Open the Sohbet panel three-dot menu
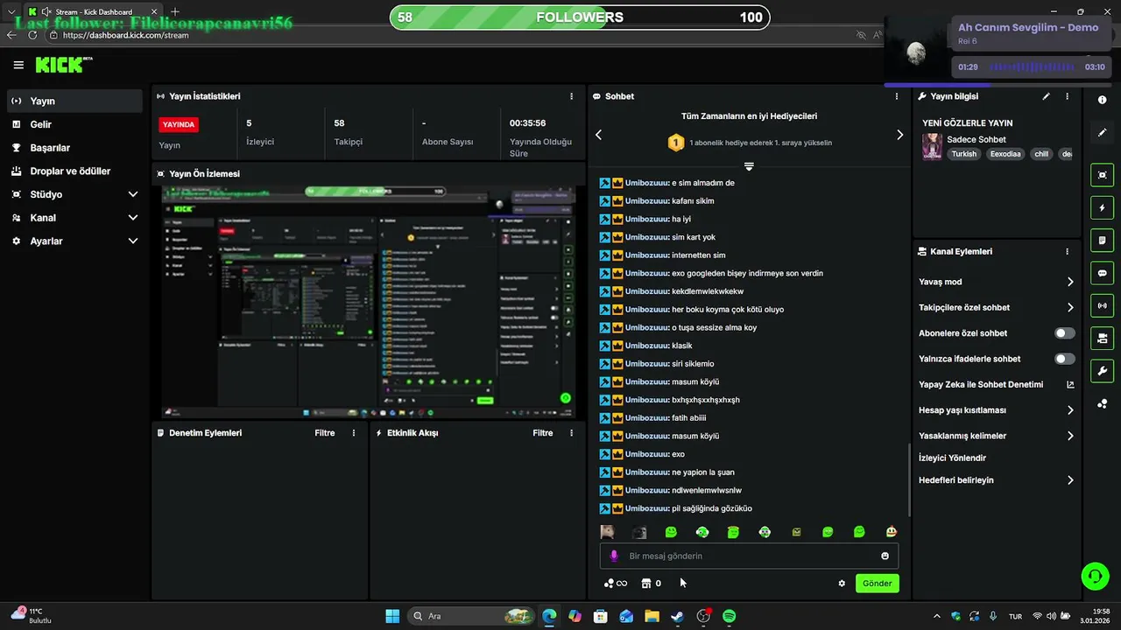The width and height of the screenshot is (1121, 630). pos(897,96)
